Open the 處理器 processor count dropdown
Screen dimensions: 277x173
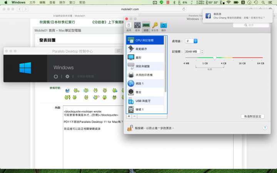coord(191,41)
